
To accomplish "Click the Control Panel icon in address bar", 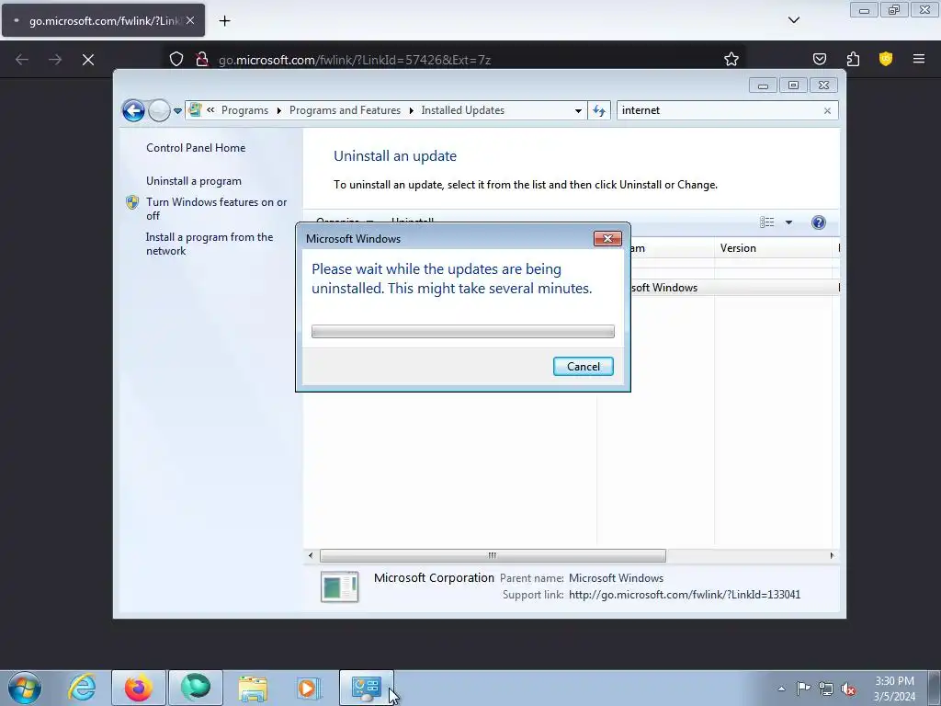I will tap(195, 110).
